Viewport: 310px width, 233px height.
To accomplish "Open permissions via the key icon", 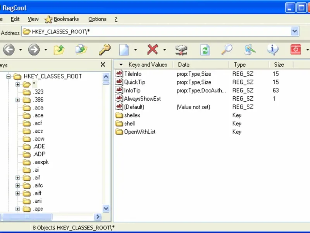I will pos(105,50).
